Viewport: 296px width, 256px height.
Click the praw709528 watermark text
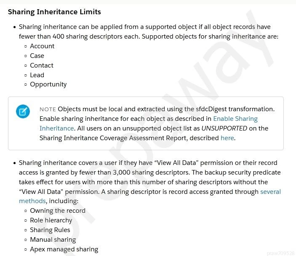(x=280, y=253)
